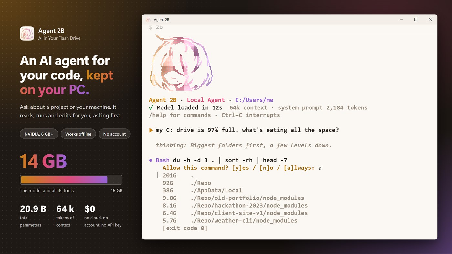Click the "Model loaded in 12s" status
Image resolution: width=452 pixels, height=254 pixels.
point(190,107)
